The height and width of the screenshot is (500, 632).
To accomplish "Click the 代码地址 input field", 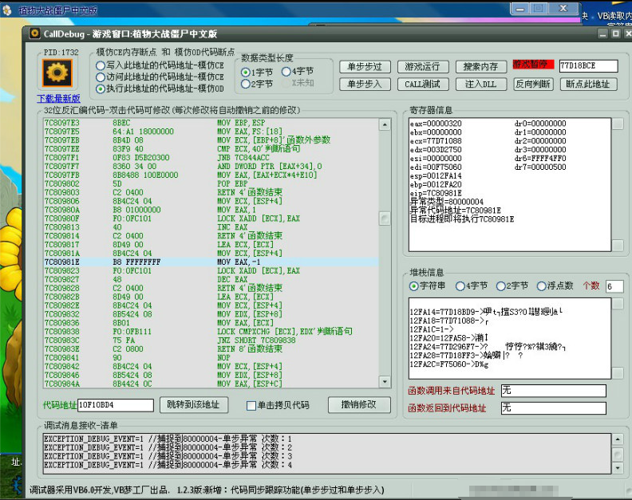I will pyautogui.click(x=116, y=405).
